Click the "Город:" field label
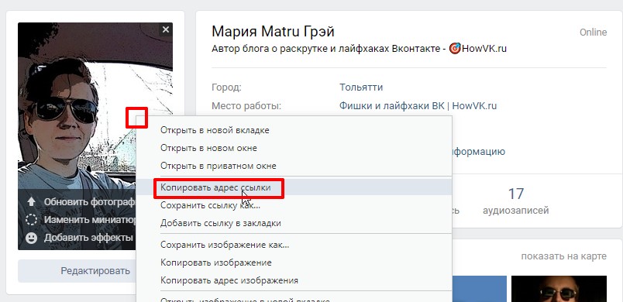Image resolution: width=623 pixels, height=302 pixels. point(226,88)
